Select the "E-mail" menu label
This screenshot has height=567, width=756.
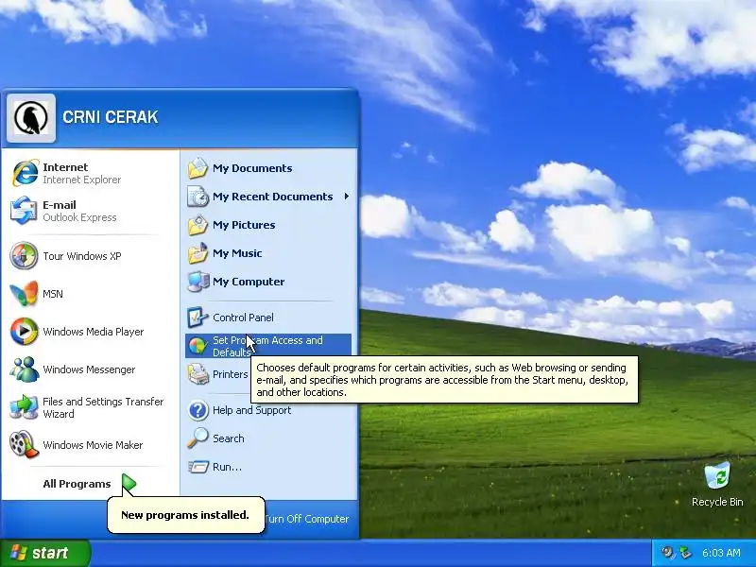[60, 205]
